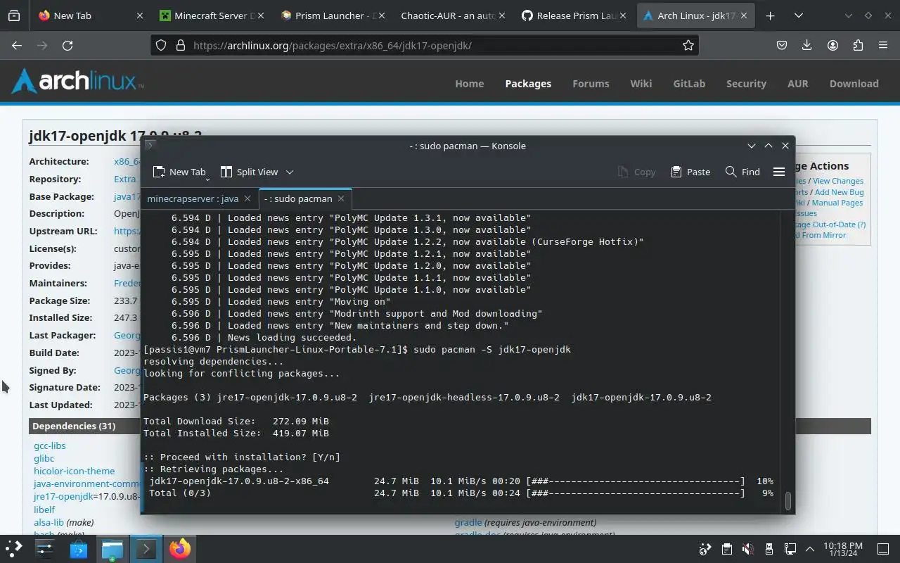This screenshot has width=900, height=563.
Task: Close the minecrapserver : java Konsole tab
Action: pos(247,198)
